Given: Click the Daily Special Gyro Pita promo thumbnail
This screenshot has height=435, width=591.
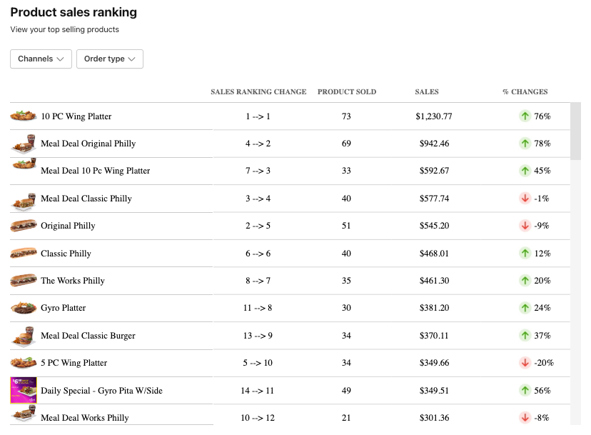Looking at the screenshot, I should coord(24,390).
